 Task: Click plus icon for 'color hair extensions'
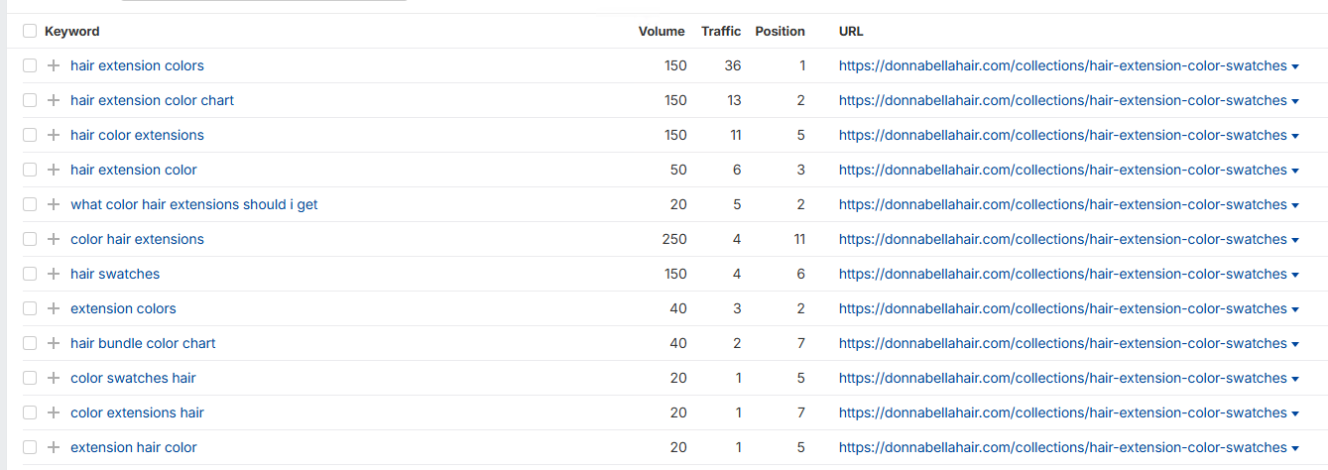pos(54,239)
